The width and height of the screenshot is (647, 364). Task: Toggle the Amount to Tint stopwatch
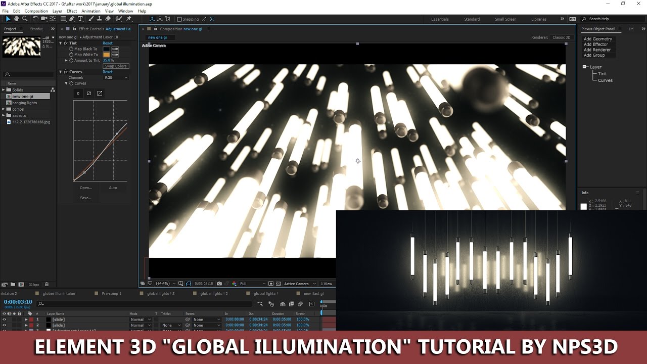71,60
